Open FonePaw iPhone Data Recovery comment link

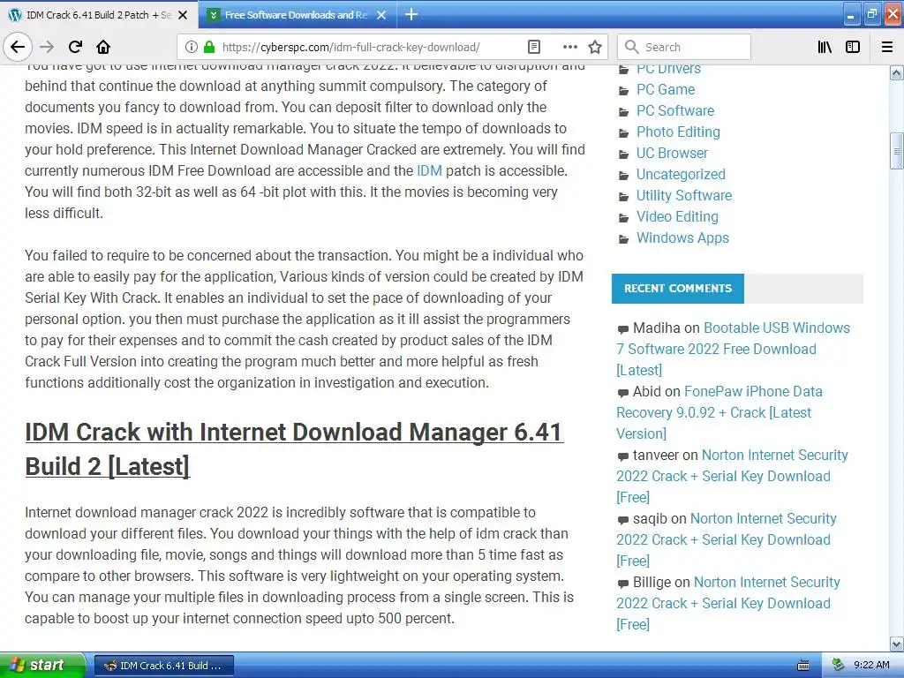(719, 412)
